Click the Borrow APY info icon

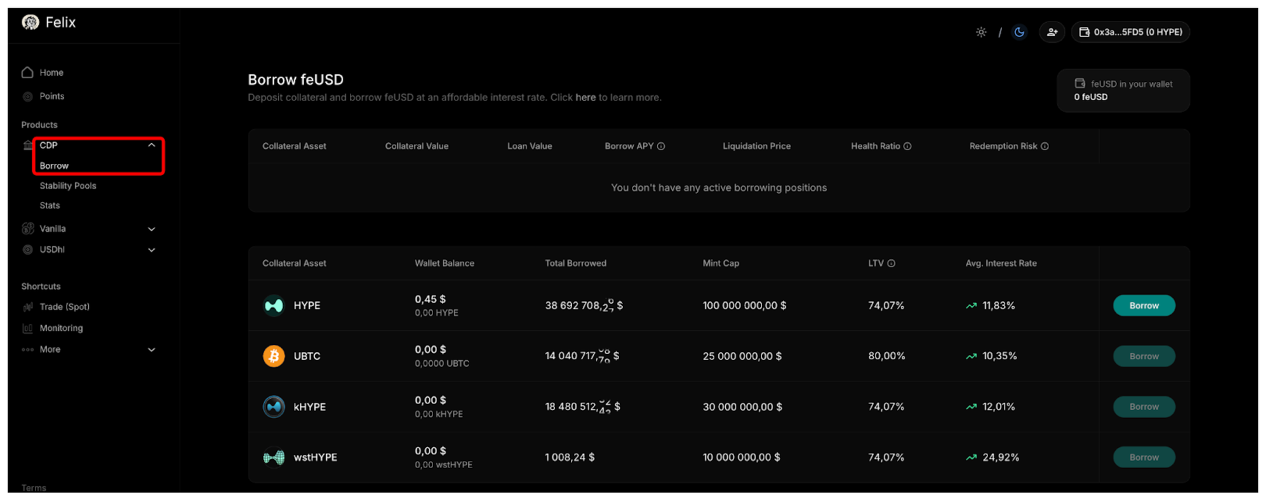click(661, 147)
